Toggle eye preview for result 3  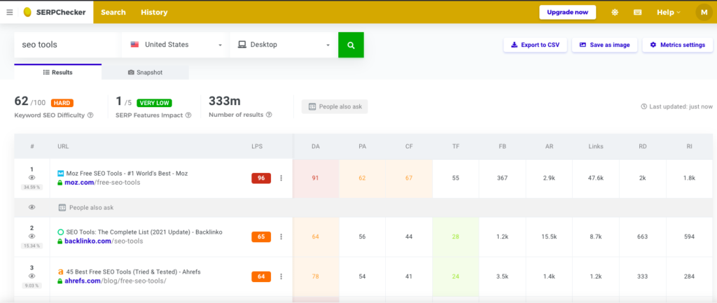[x=32, y=276]
